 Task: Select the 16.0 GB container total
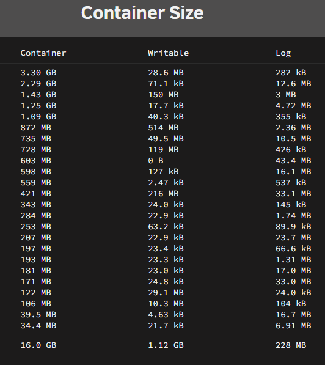[38, 345]
